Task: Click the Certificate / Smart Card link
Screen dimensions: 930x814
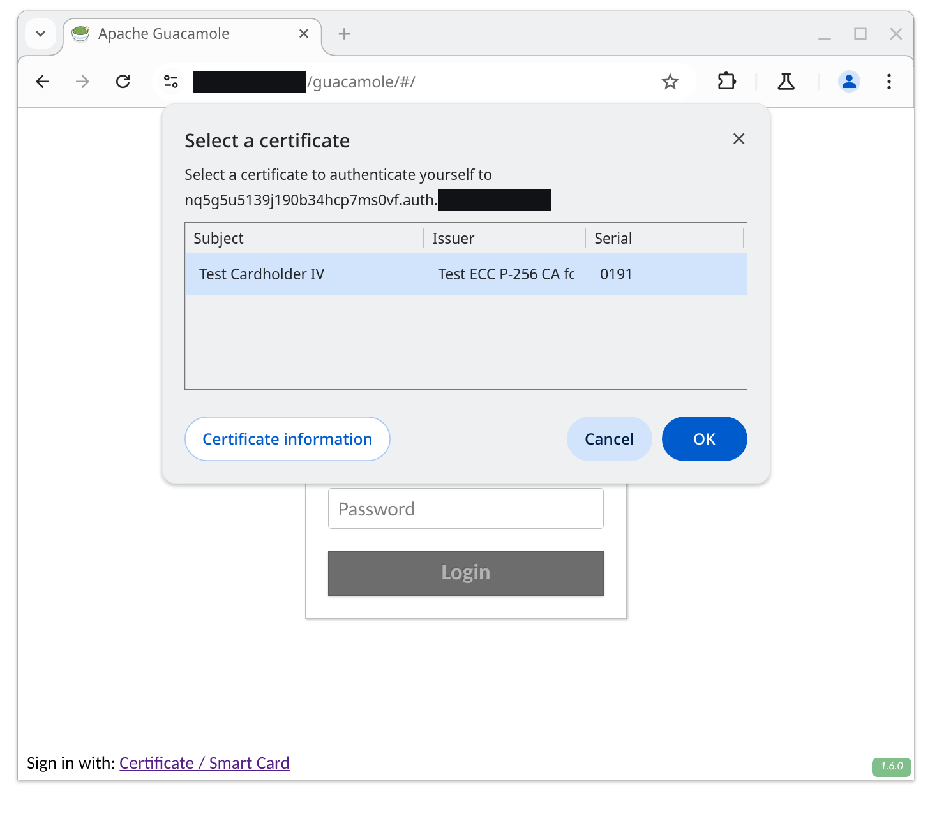Action: pos(204,763)
